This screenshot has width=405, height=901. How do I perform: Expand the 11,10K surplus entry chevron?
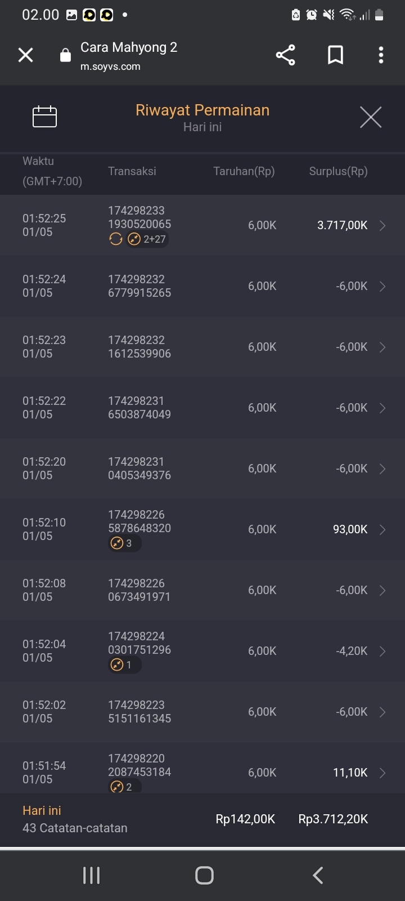tap(382, 773)
